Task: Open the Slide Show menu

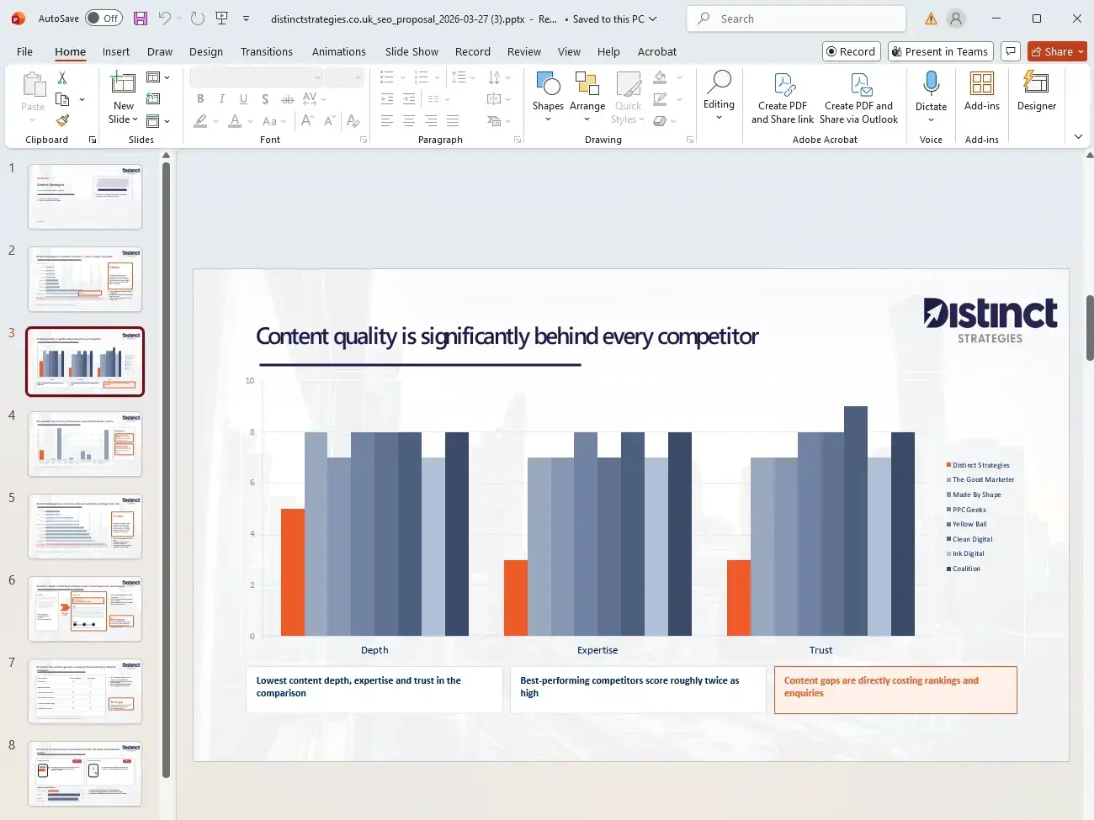Action: coord(412,51)
